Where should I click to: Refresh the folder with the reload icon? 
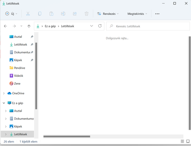tap(100, 26)
